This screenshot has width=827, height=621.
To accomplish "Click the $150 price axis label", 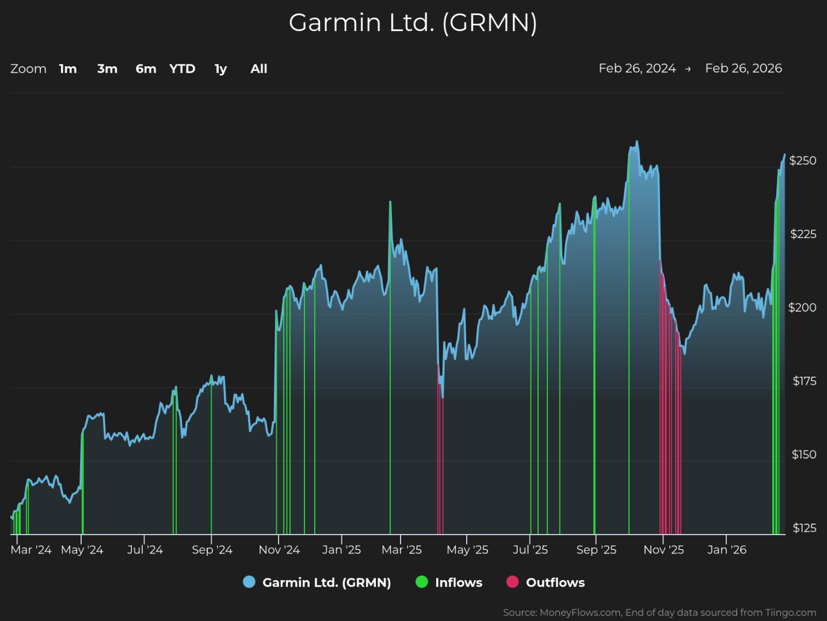I will click(x=804, y=455).
